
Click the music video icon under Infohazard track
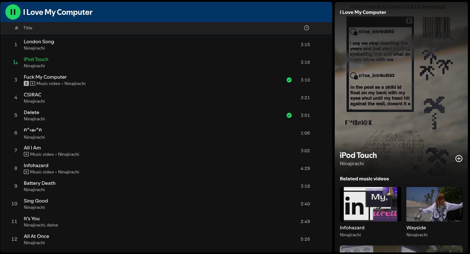point(26,172)
